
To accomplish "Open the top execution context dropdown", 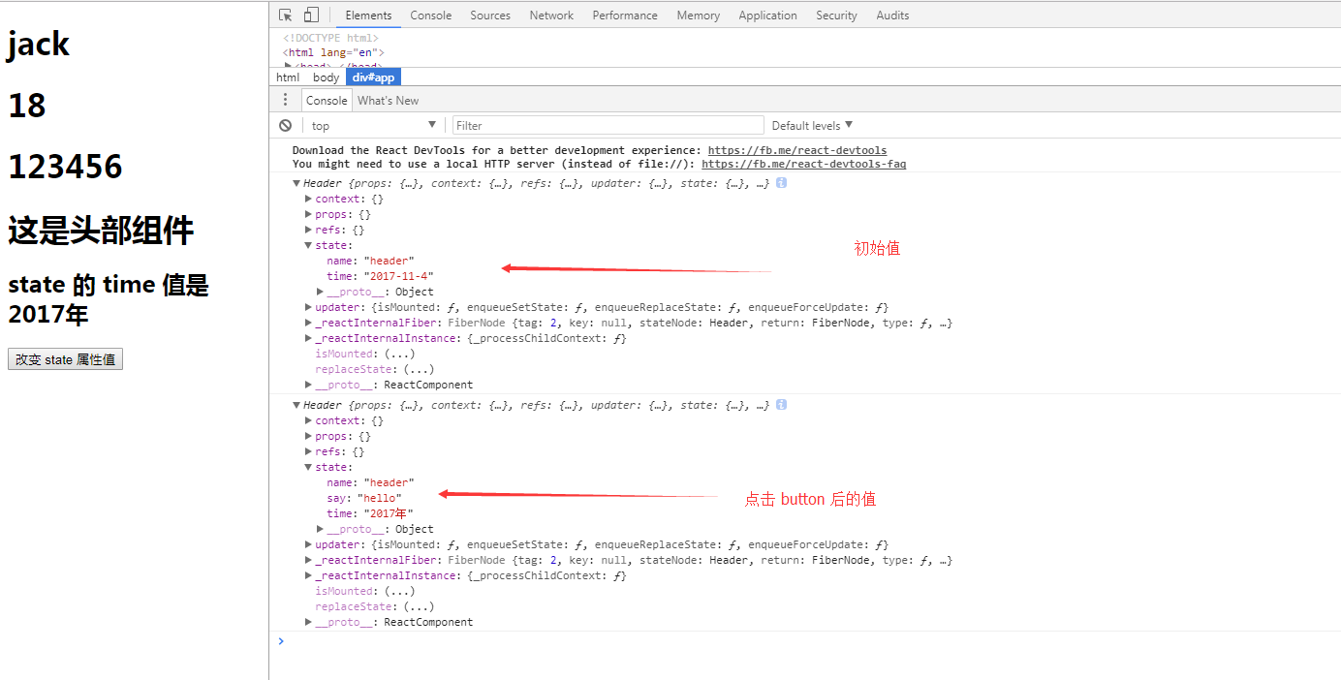I will pyautogui.click(x=374, y=125).
